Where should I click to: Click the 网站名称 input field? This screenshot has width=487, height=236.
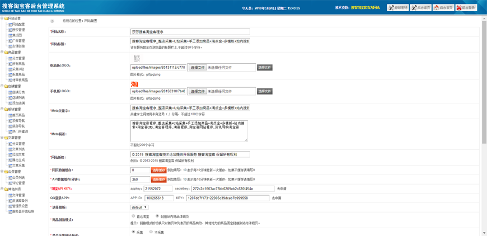tap(190, 32)
